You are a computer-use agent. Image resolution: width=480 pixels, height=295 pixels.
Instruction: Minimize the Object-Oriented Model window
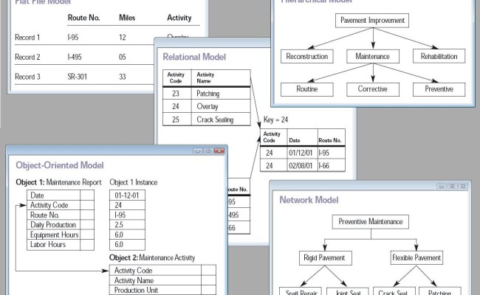[198, 150]
